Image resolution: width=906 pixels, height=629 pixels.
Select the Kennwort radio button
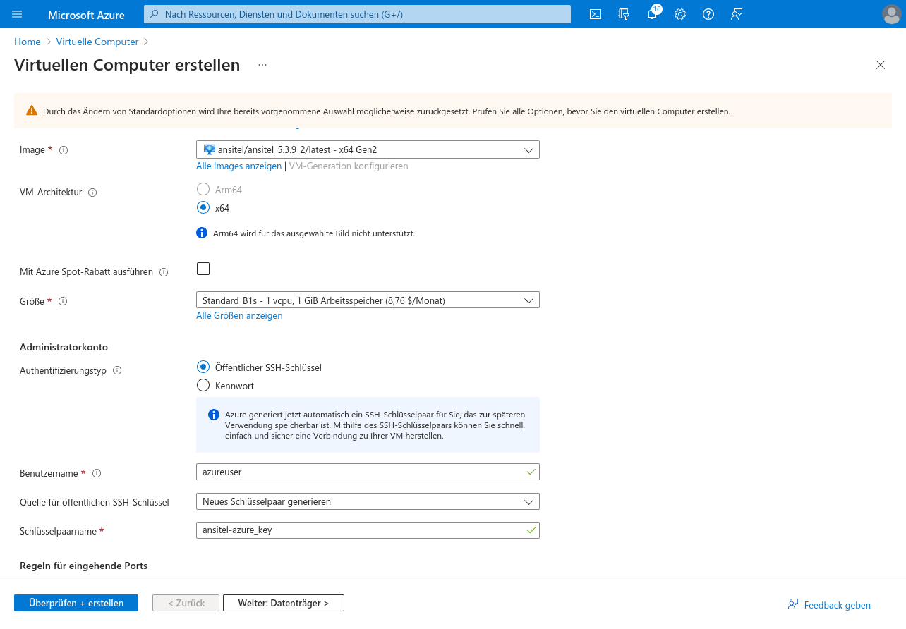click(x=203, y=385)
